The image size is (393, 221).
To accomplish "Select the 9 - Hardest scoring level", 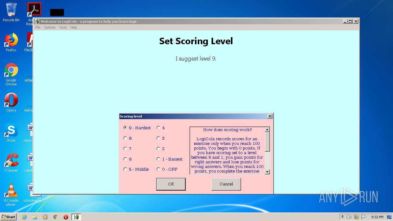I will (137, 128).
